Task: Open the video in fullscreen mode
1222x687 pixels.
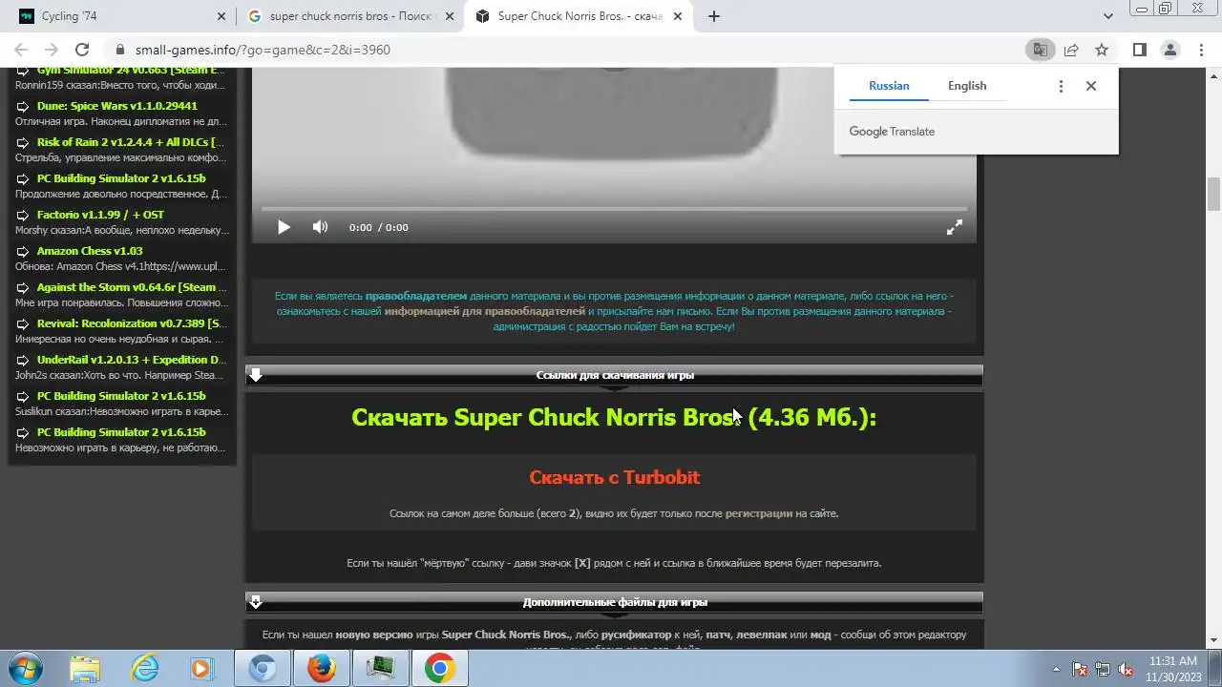Action: pyautogui.click(x=954, y=227)
